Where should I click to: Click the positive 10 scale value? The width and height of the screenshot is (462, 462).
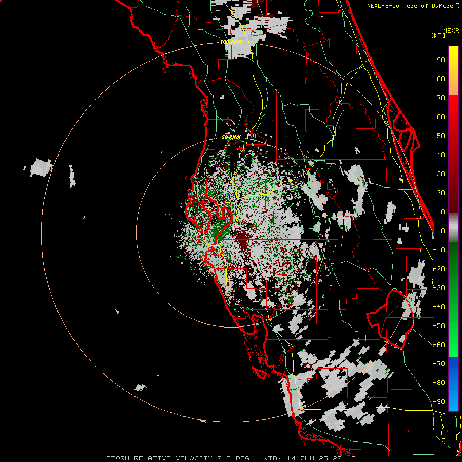point(441,212)
